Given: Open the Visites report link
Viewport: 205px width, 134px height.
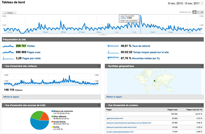Looking at the screenshot, I should [31, 46].
